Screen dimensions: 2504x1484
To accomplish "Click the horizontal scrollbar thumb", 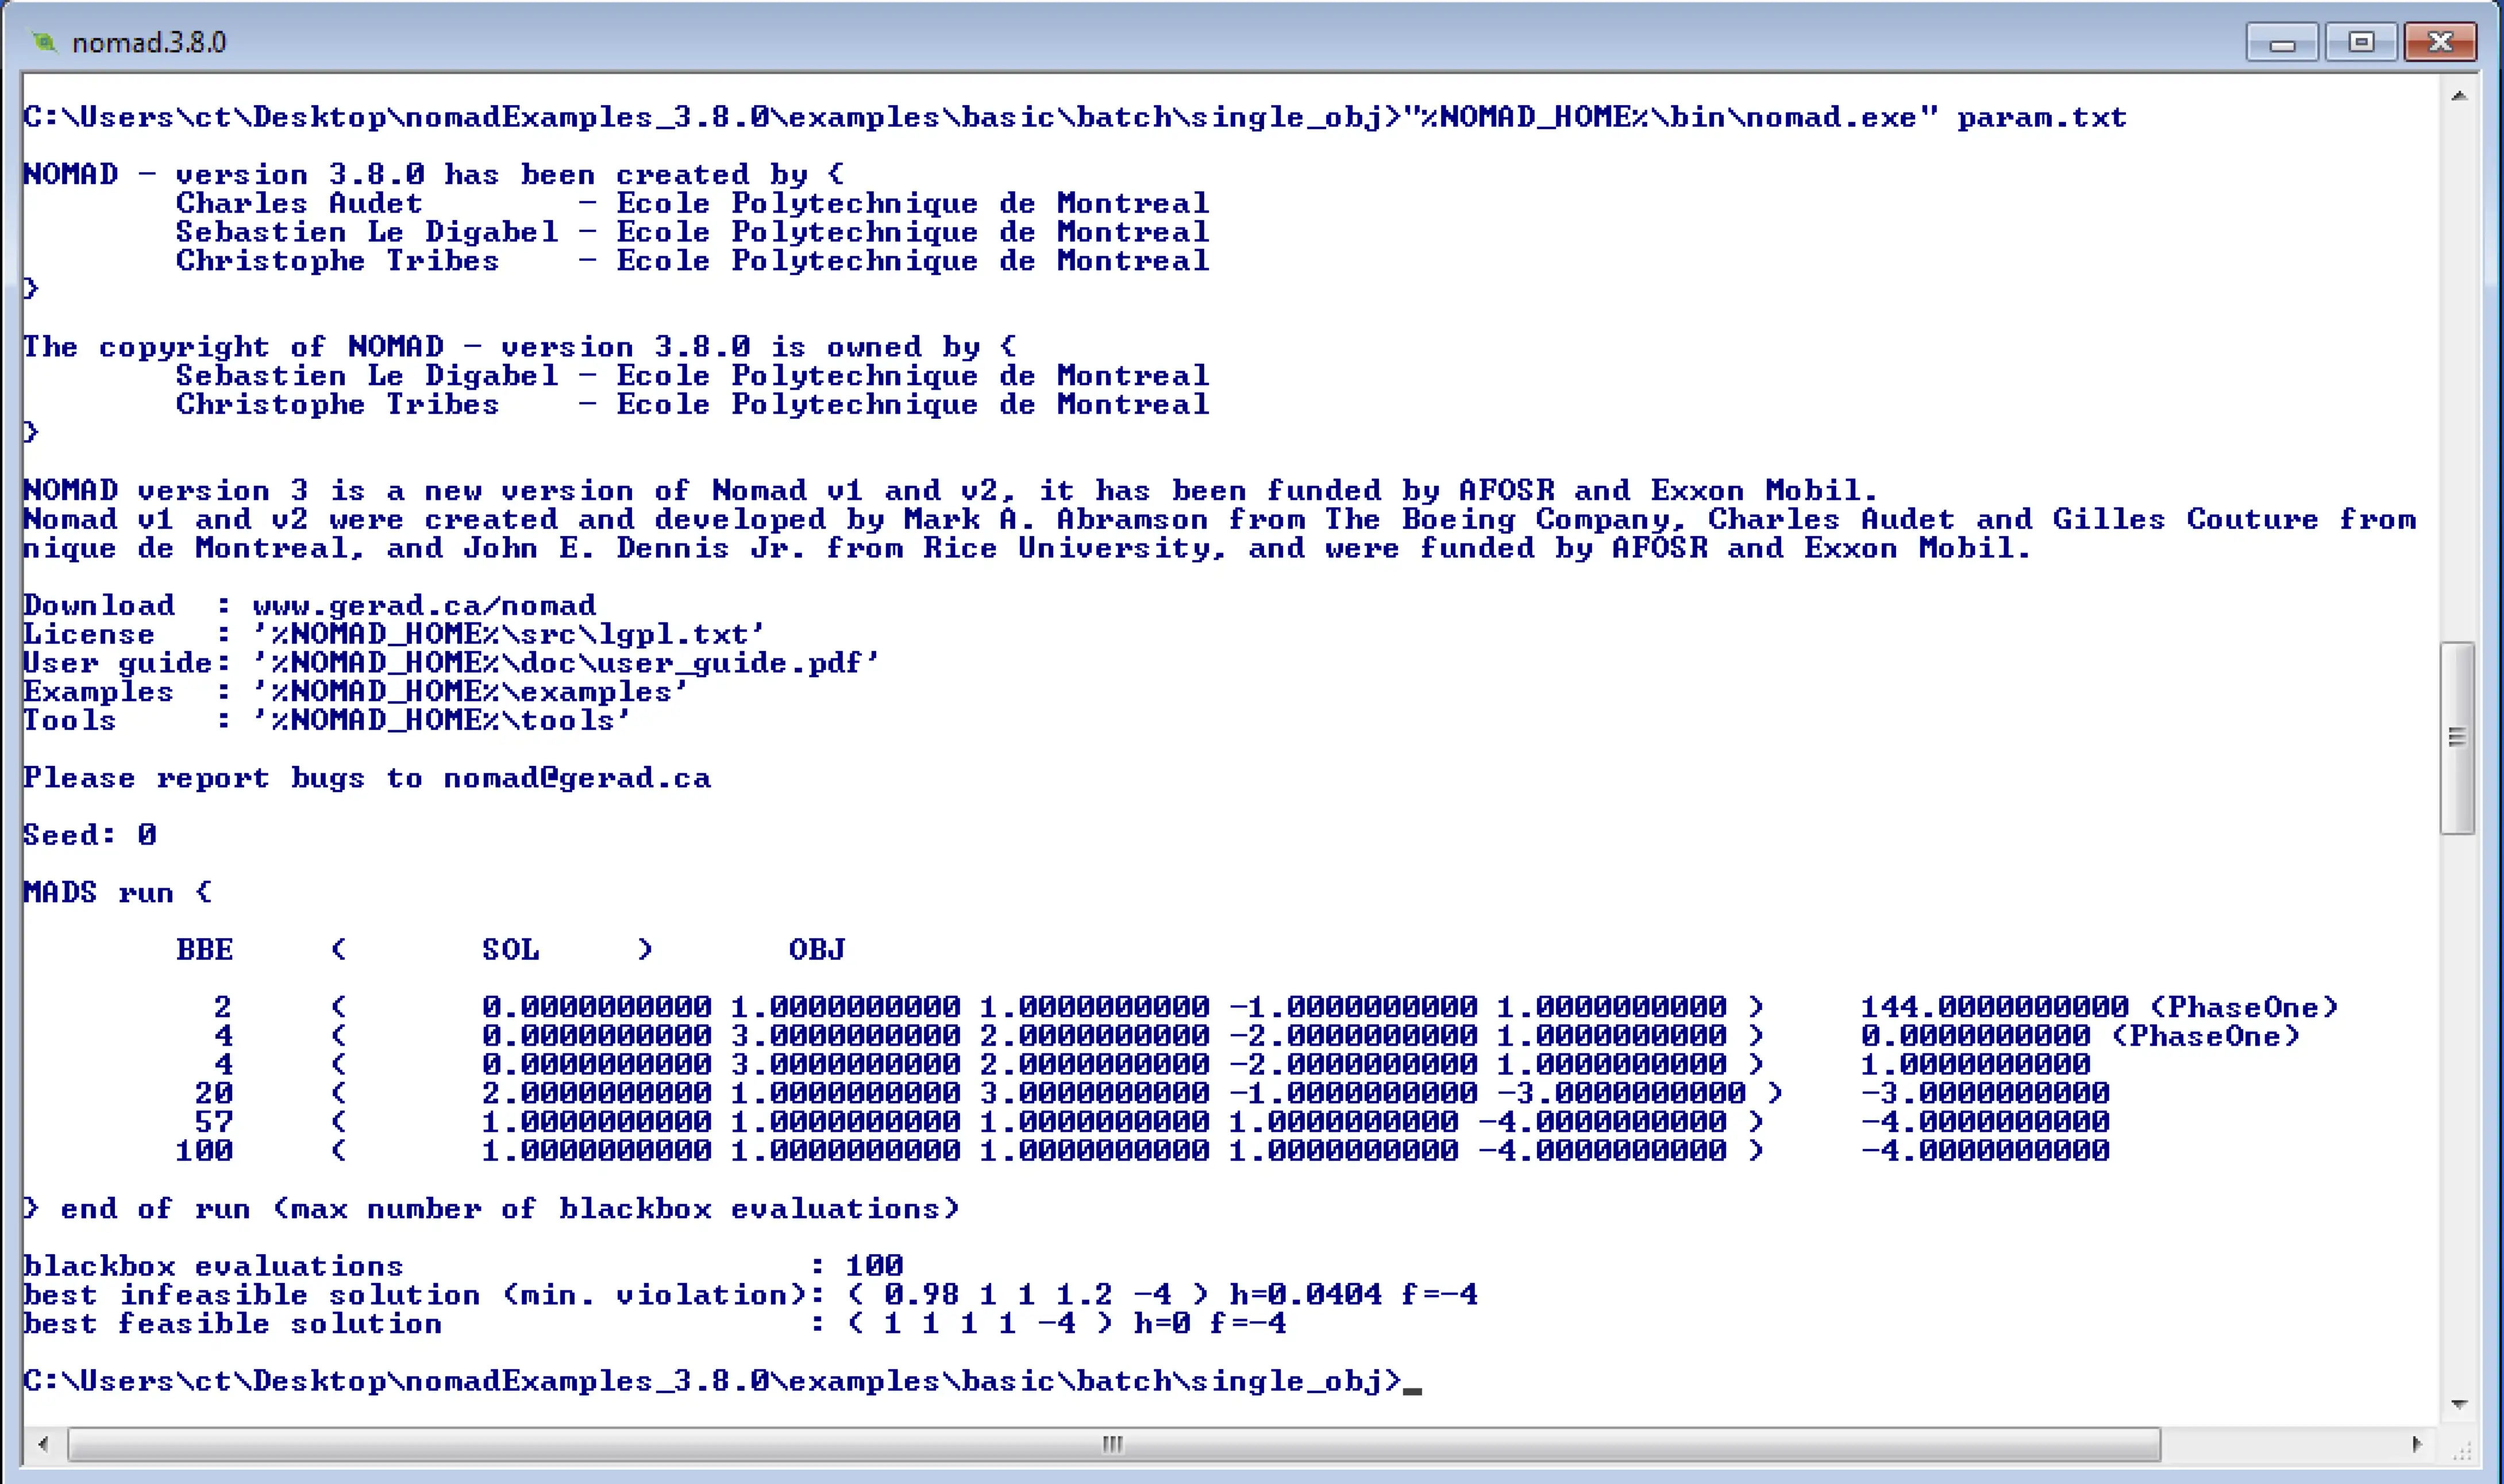I will pyautogui.click(x=1112, y=1444).
